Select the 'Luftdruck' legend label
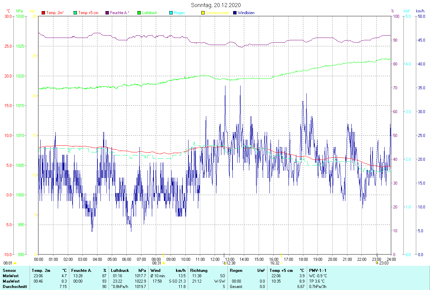Image resolution: width=430 pixels, height=290 pixels. coord(149,13)
